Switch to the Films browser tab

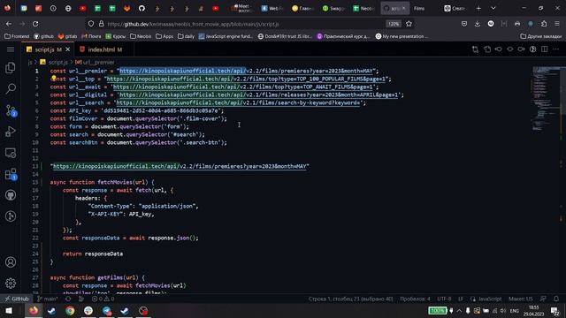click(x=419, y=8)
